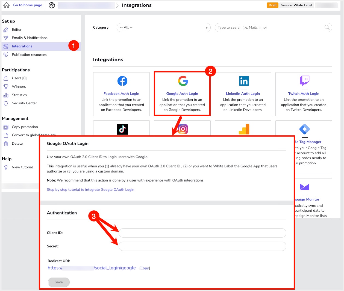The image size is (344, 291).
Task: Click the TikTok logo icon
Action: point(122,129)
